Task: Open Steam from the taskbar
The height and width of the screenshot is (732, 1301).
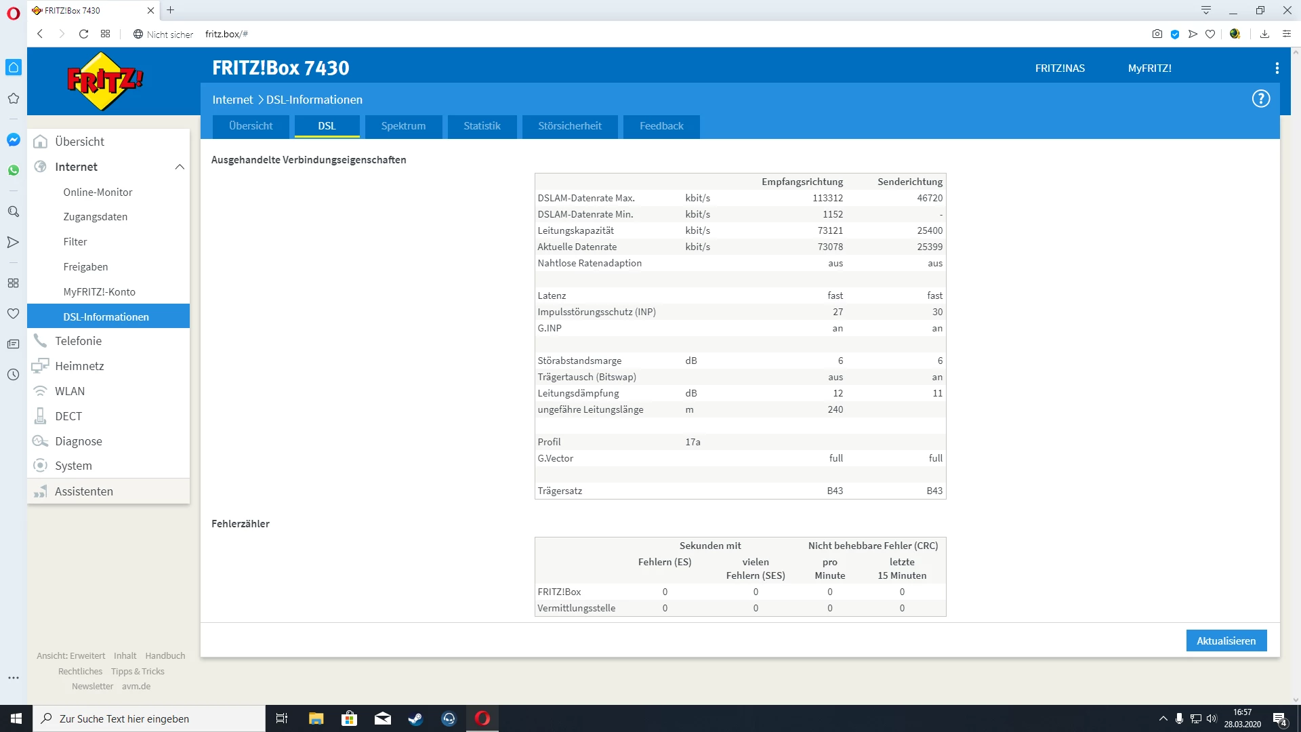Action: 415,718
